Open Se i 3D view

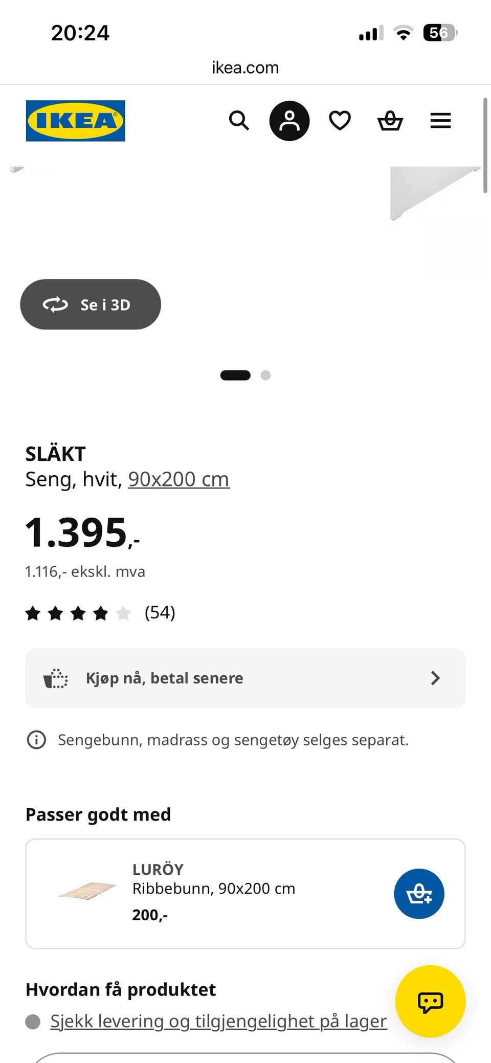(x=91, y=304)
